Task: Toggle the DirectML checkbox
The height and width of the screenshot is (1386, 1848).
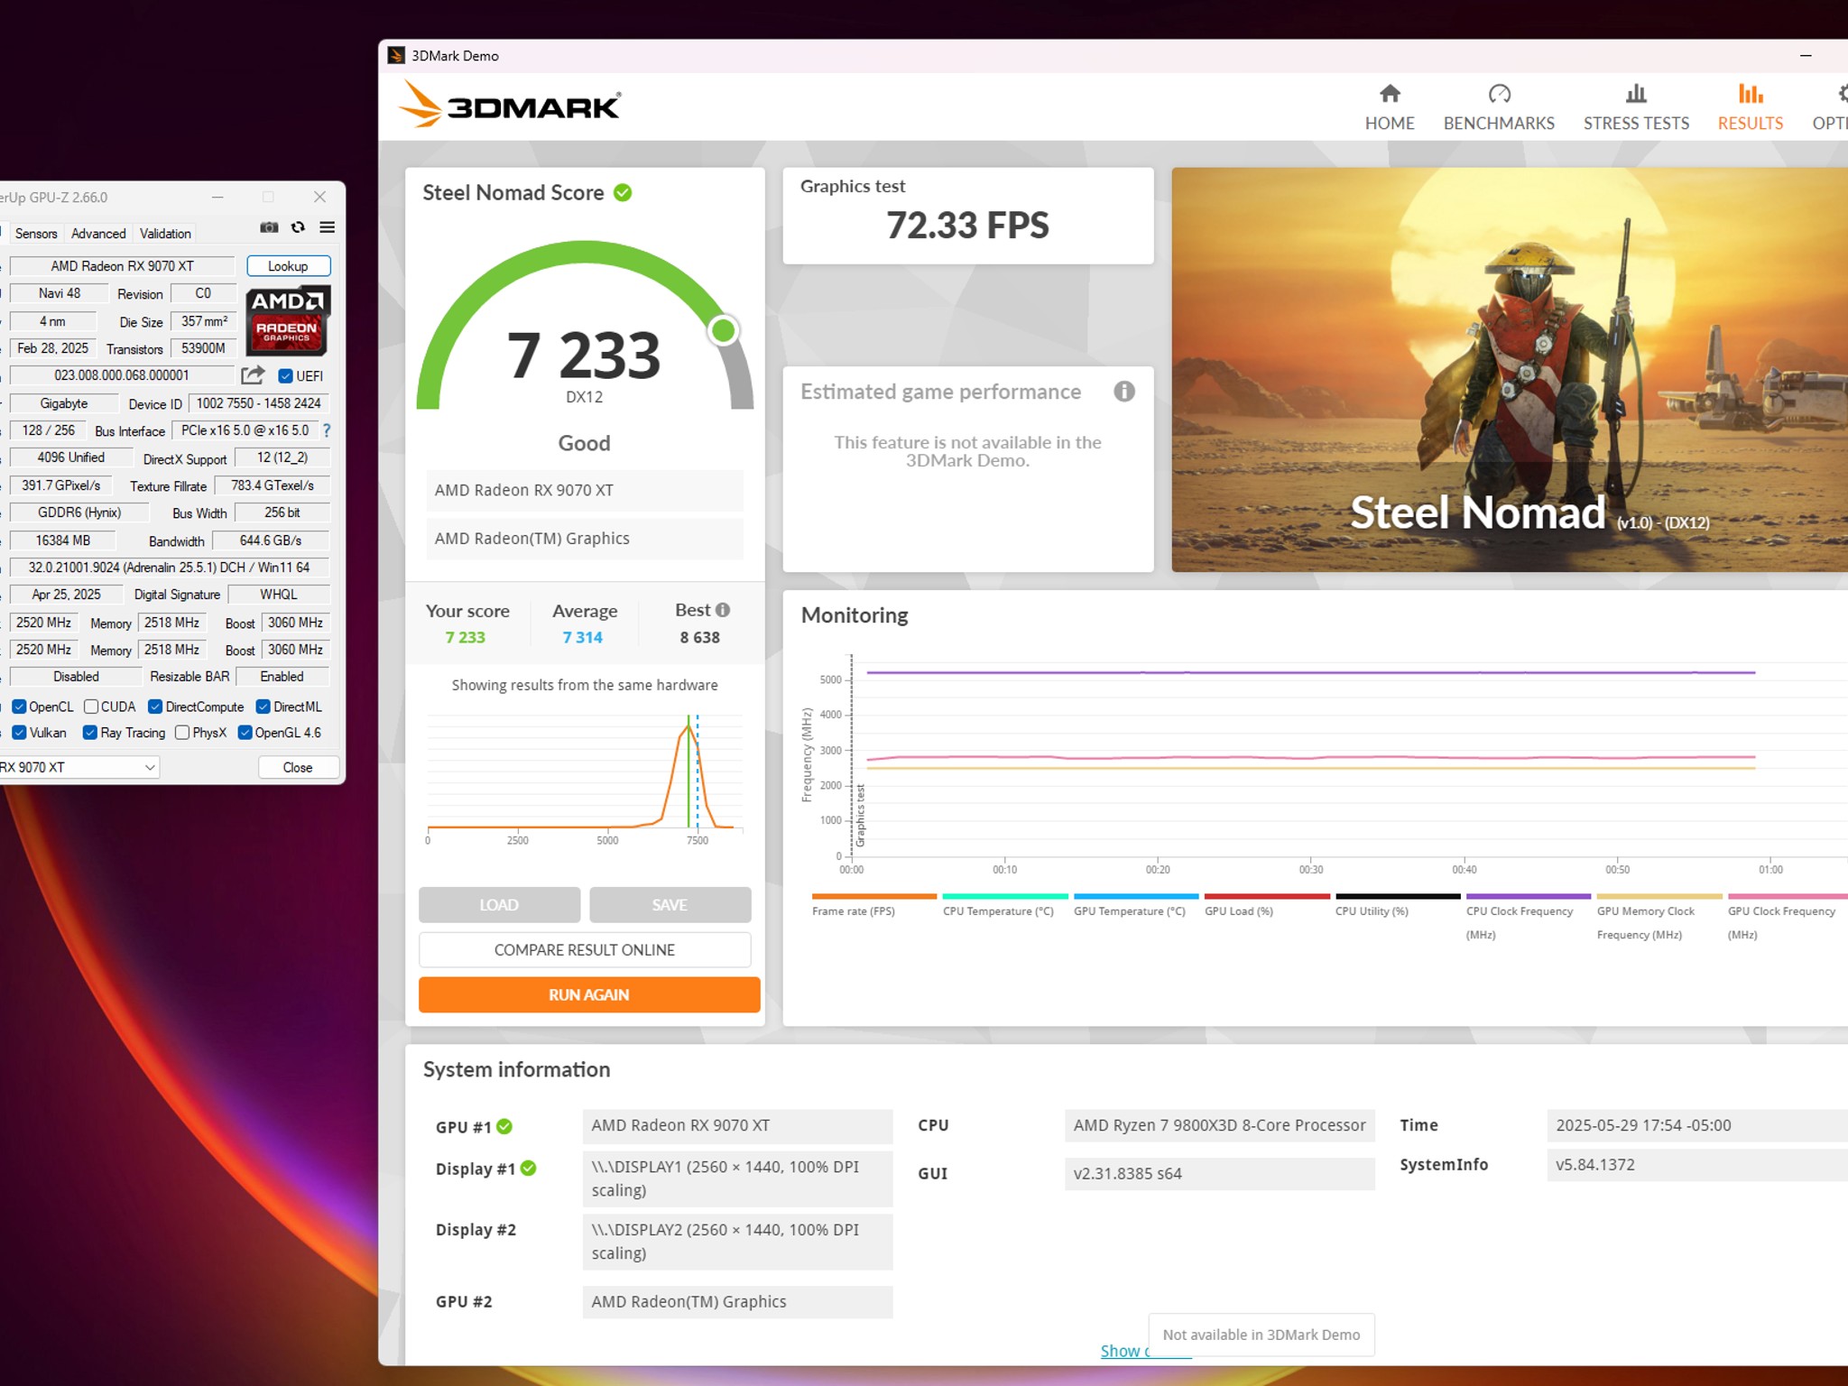Action: pyautogui.click(x=263, y=707)
